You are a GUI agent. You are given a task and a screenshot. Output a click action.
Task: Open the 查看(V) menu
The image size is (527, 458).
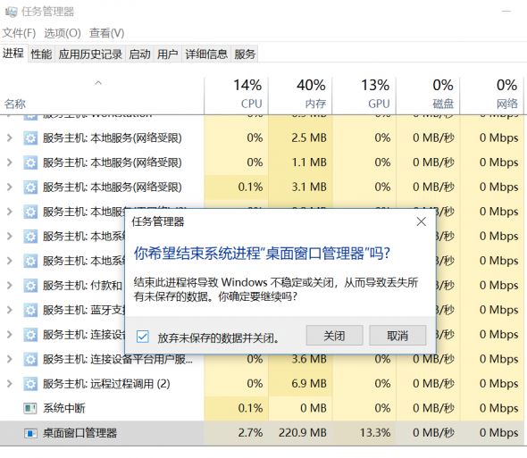click(107, 33)
